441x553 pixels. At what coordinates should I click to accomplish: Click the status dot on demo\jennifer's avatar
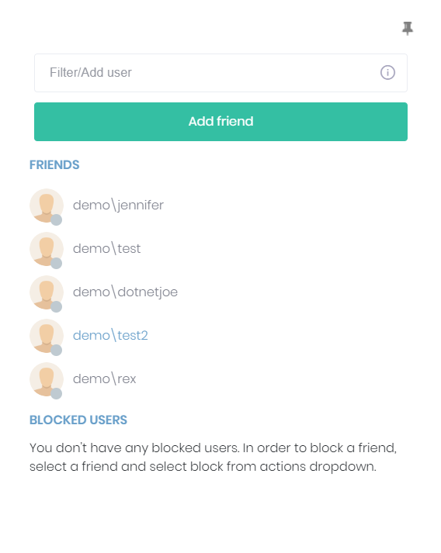[57, 219]
